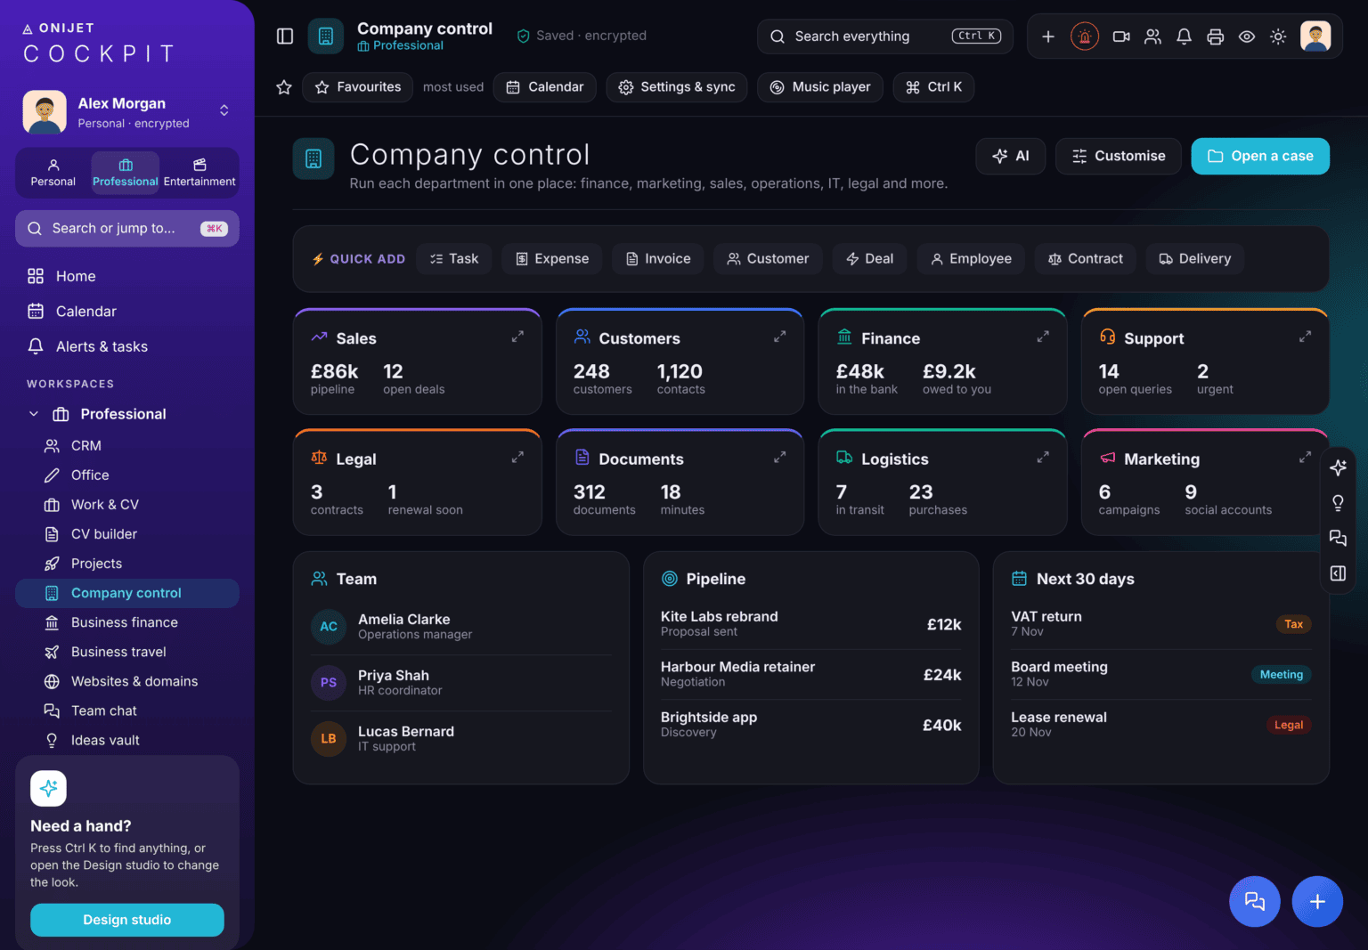Open the people icon in top bar
Screen dimensions: 1368x950
coord(1152,37)
